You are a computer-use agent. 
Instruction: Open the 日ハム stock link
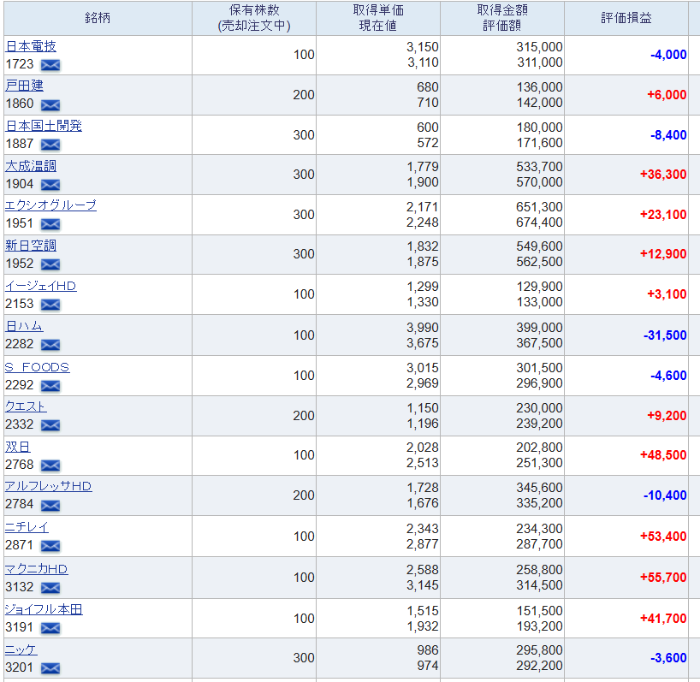pyautogui.click(x=24, y=326)
